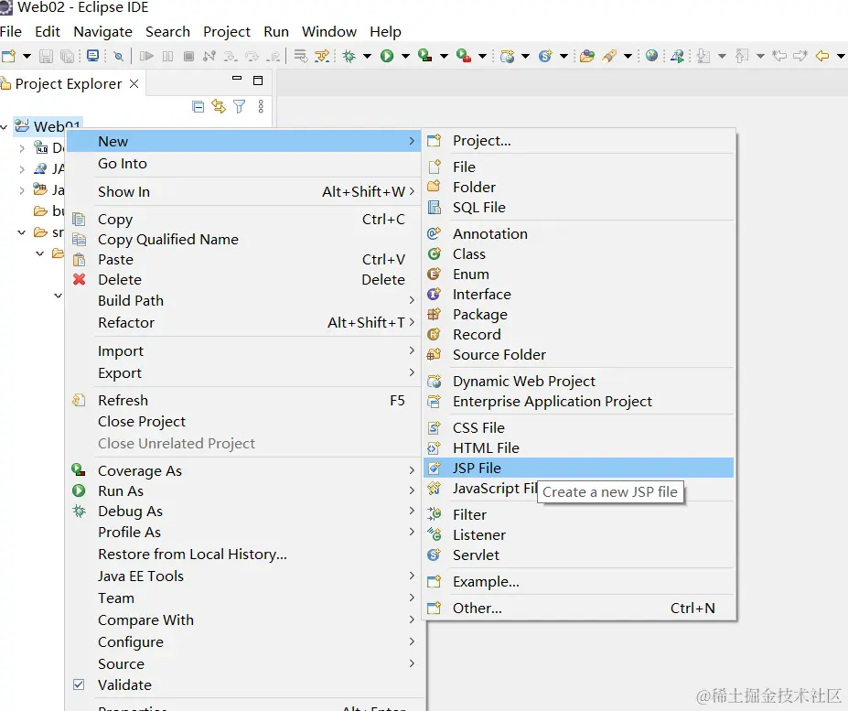Image resolution: width=848 pixels, height=711 pixels.
Task: Toggle Link with Editor in Project Explorer
Action: (219, 106)
